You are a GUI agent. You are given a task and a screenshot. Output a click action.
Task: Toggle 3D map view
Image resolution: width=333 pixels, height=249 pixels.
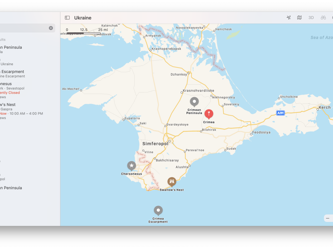(311, 18)
